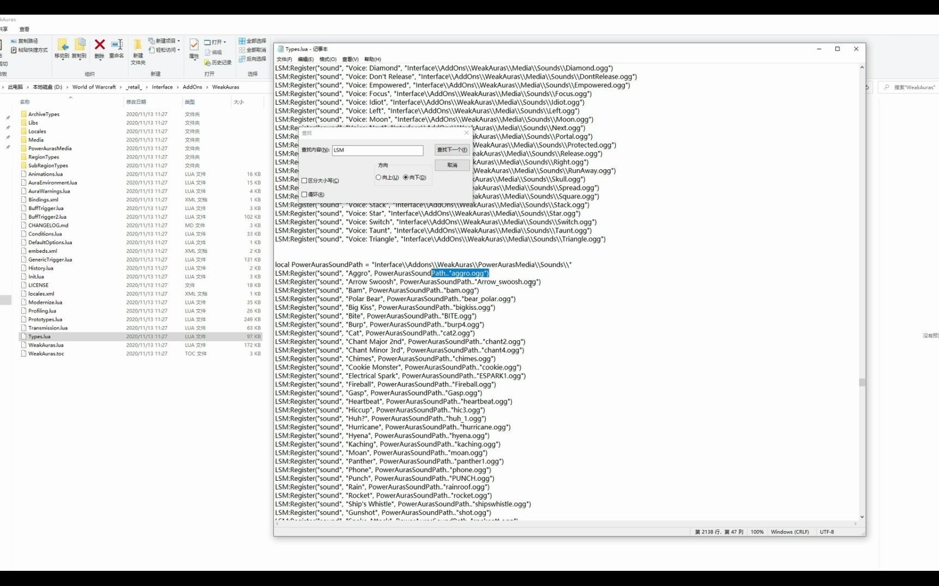Click Edit (编辑) in Explorer ribbon
This screenshot has height=586, width=939.
point(213,52)
